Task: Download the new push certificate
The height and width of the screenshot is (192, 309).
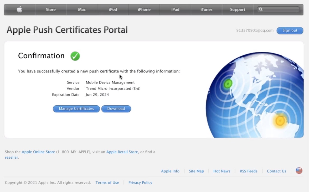Action: click(116, 108)
